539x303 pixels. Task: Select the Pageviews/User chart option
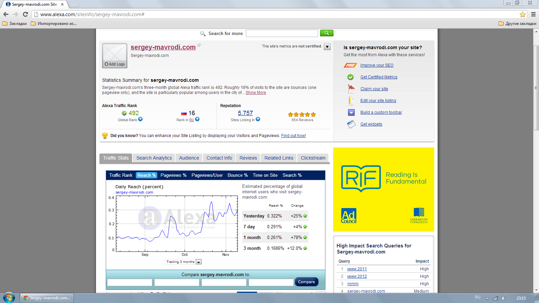207,175
